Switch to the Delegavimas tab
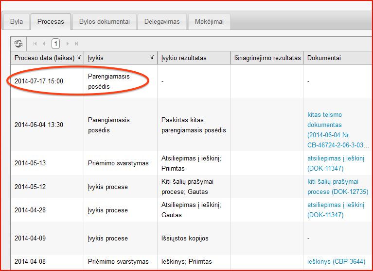 pyautogui.click(x=162, y=22)
